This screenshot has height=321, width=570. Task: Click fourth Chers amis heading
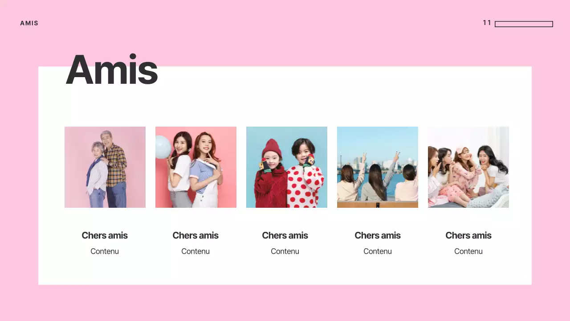[378, 235]
